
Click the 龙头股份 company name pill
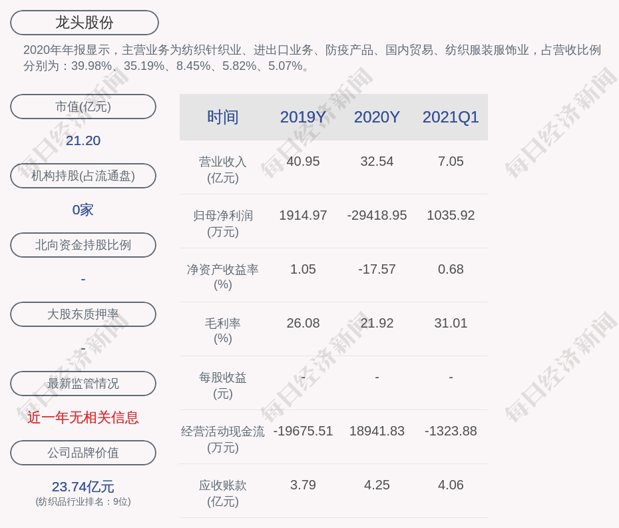(84, 23)
